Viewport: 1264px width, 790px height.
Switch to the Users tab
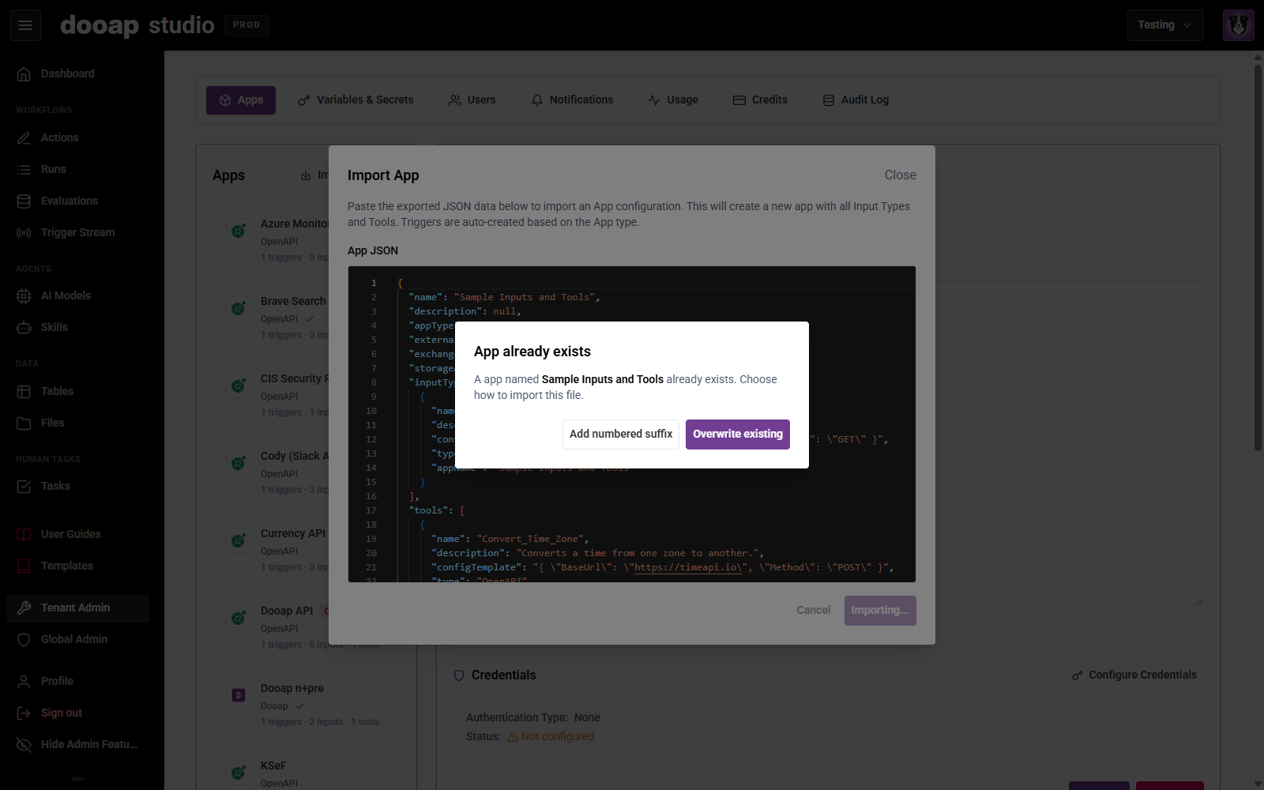472,100
